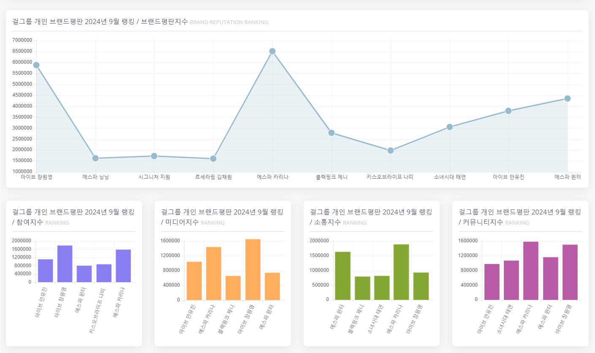Select the 아이브 장원영 bar in the 커뮤니티지수 chart
Viewport: 595px width, 353px height.
[570, 272]
